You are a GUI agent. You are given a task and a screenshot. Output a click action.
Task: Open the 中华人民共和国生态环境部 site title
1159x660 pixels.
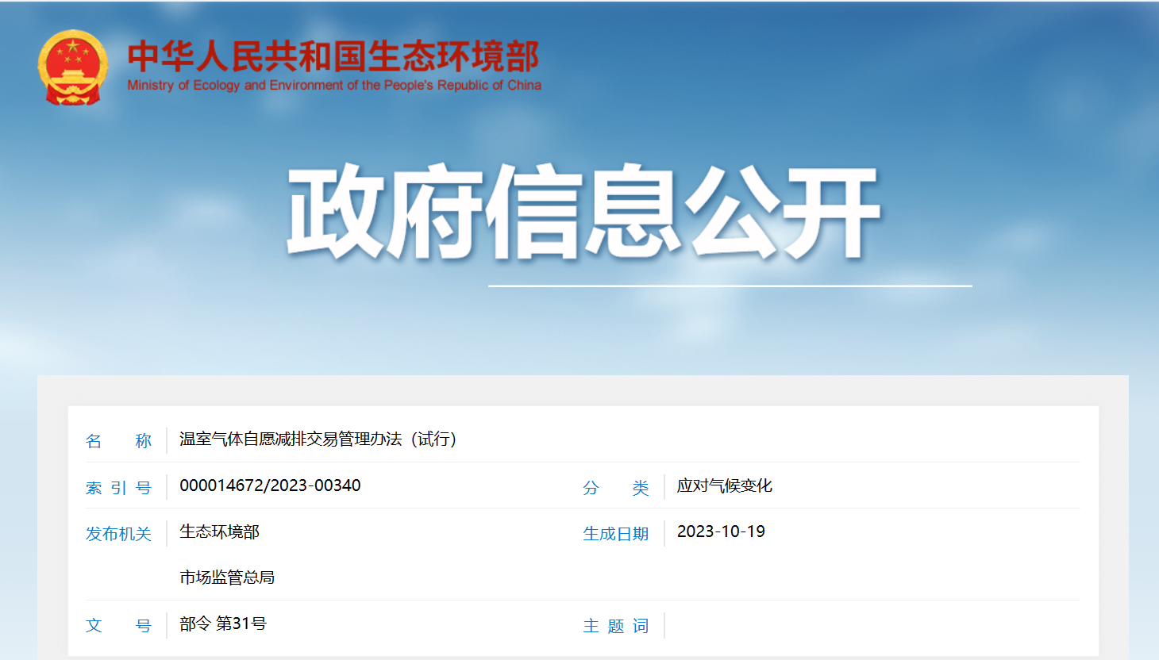333,56
